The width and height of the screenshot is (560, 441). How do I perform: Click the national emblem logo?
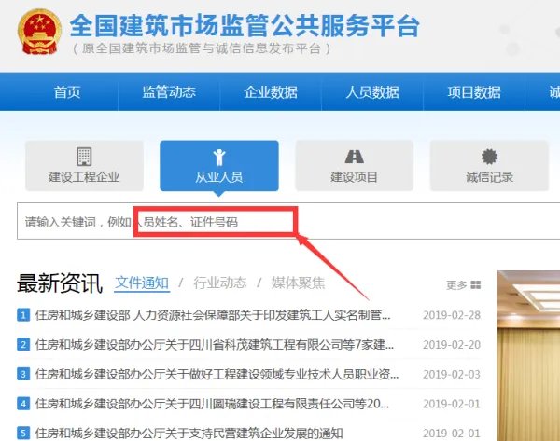pyautogui.click(x=38, y=32)
